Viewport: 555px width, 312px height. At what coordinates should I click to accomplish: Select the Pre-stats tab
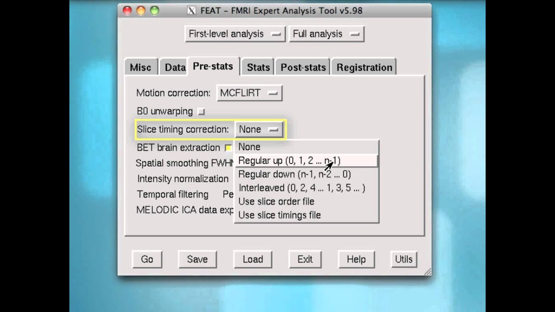[x=213, y=66]
